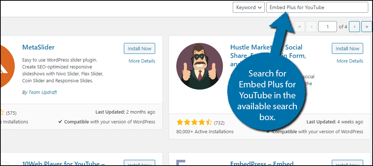
Task: Go to the first results page
Action: (299, 27)
